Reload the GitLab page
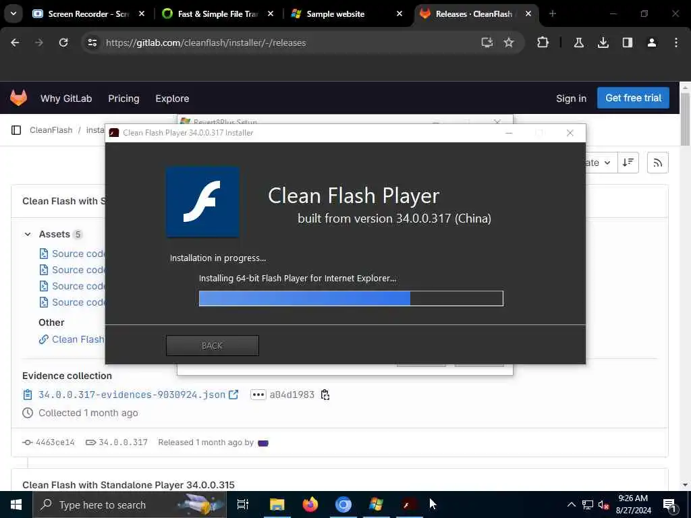691x518 pixels. tap(63, 42)
